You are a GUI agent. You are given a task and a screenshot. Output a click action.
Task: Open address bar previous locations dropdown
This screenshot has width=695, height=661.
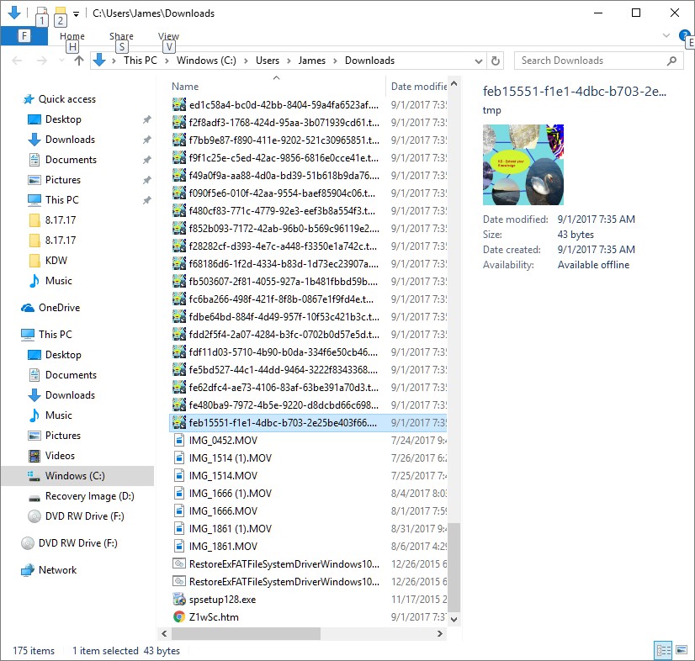480,61
